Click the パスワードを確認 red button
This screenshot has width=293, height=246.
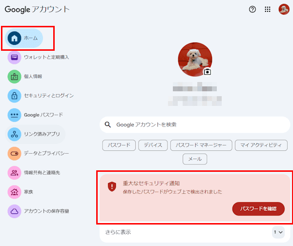258,209
